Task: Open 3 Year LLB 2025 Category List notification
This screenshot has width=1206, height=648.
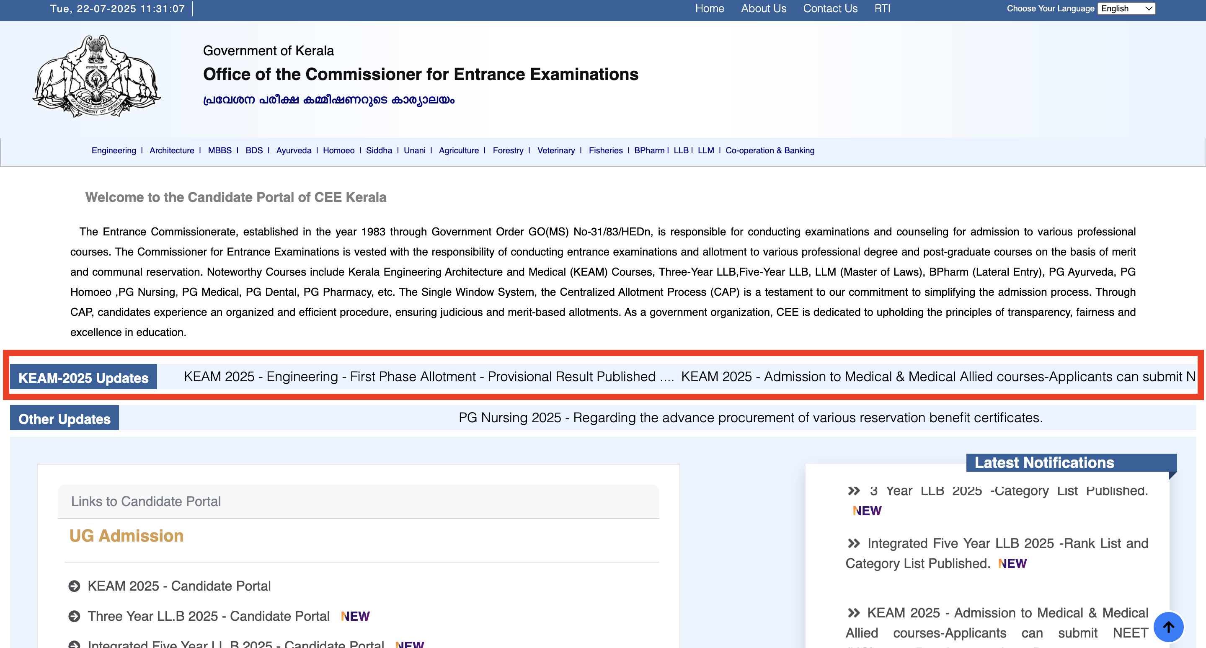Action: pos(1009,491)
